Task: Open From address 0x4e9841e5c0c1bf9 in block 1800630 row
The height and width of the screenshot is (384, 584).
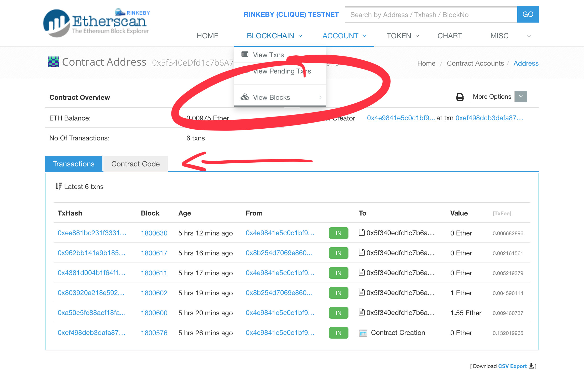Action: click(280, 233)
